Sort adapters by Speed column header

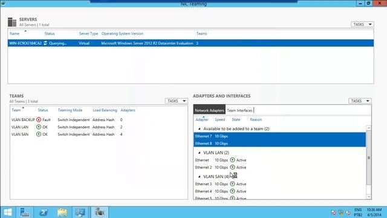point(220,120)
